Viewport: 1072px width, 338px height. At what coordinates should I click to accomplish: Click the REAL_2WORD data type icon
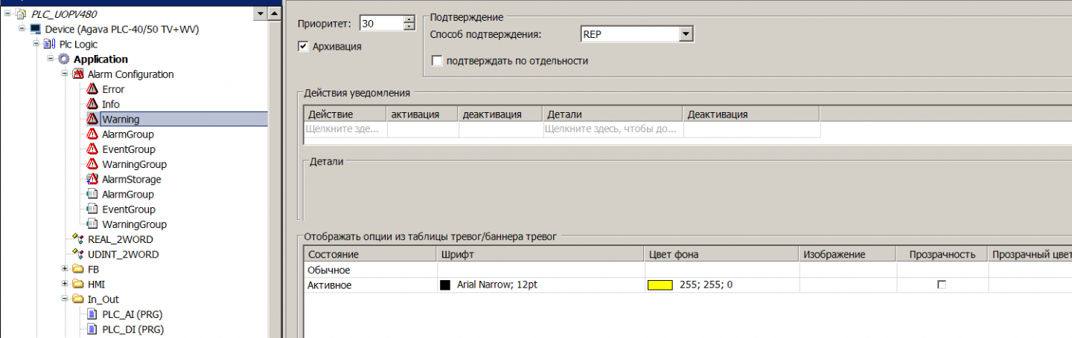78,239
